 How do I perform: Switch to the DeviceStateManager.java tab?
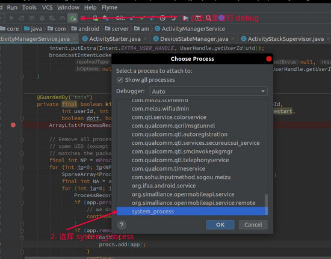pos(191,39)
